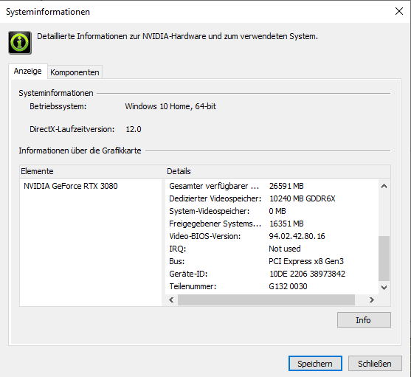The image size is (411, 377).
Task: Click the value 10DE 2206 38973842
Action: (x=307, y=274)
